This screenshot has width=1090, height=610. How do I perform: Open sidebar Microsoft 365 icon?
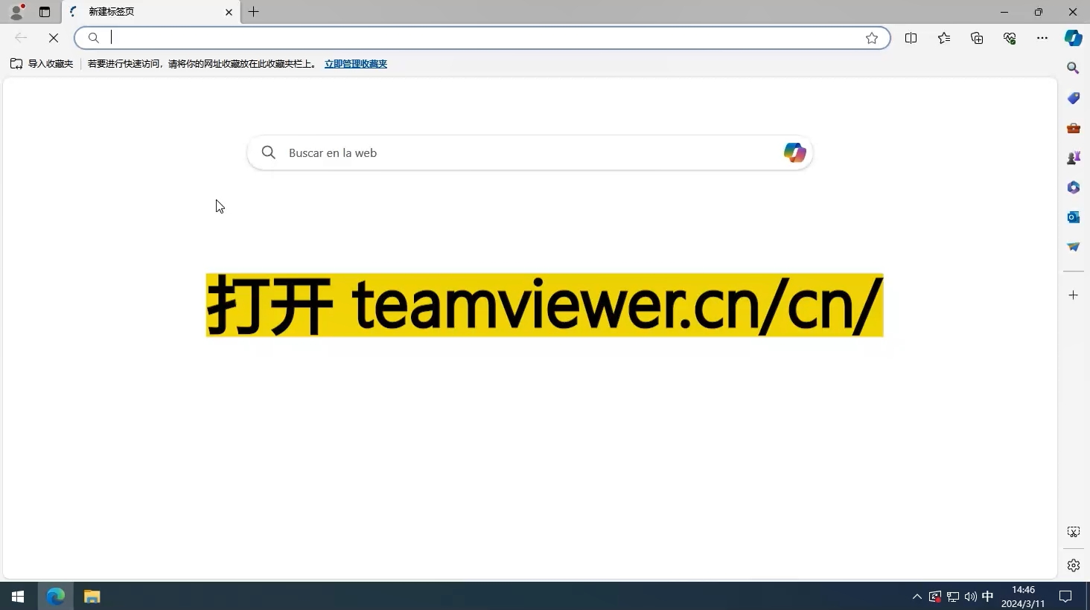pyautogui.click(x=1073, y=187)
